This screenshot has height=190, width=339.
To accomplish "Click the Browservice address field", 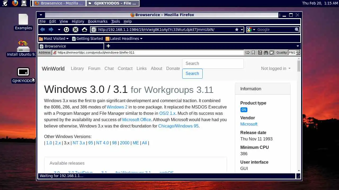I will (148, 53).
